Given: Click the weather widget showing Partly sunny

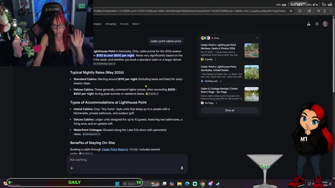Looking at the screenshot, I should 12,184.
